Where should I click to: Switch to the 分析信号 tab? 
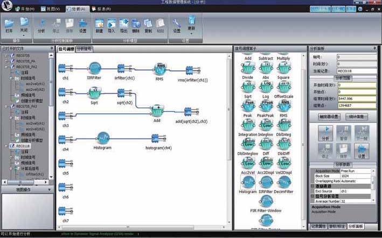point(84,49)
